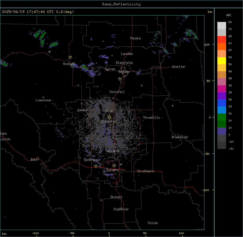Select the white plus marker north of Drumheller
243x237 pixels.
[173, 106]
